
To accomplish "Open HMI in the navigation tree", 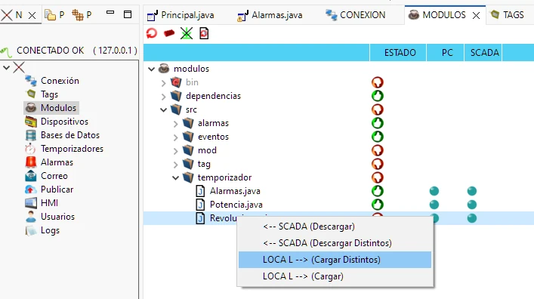I will 49,203.
